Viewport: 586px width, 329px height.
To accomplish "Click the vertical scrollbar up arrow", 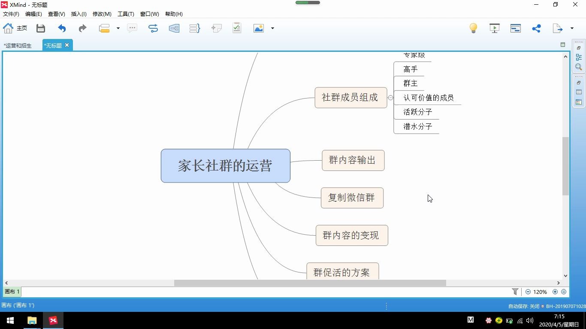I will point(565,57).
